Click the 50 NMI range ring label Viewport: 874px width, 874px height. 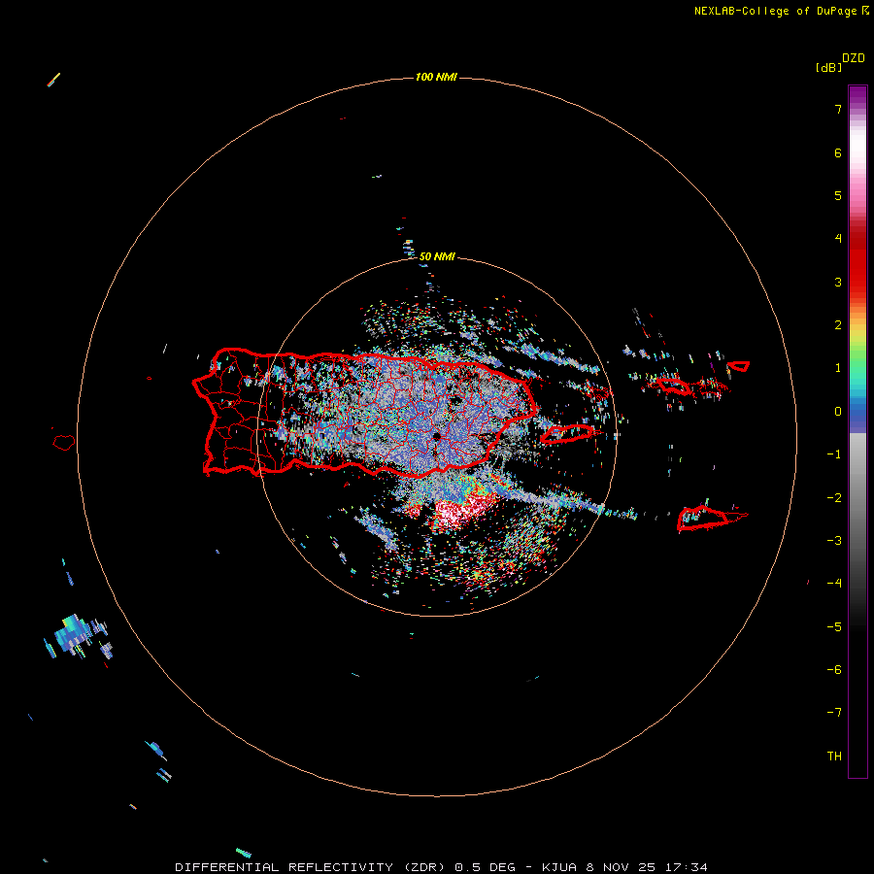click(x=437, y=256)
